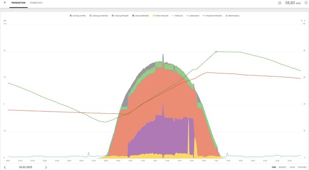Click the Ladezustand peak point on the chart

pos(216,52)
